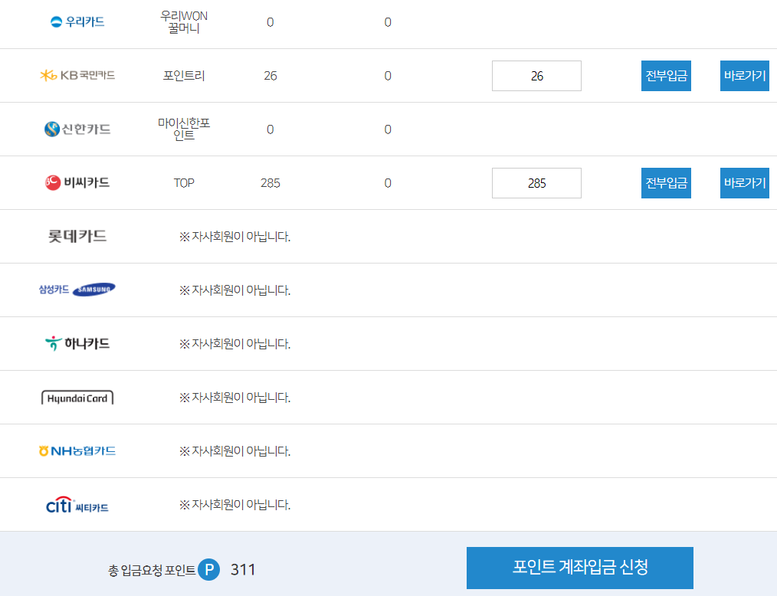
Task: Click the TOP point name
Action: tap(184, 183)
